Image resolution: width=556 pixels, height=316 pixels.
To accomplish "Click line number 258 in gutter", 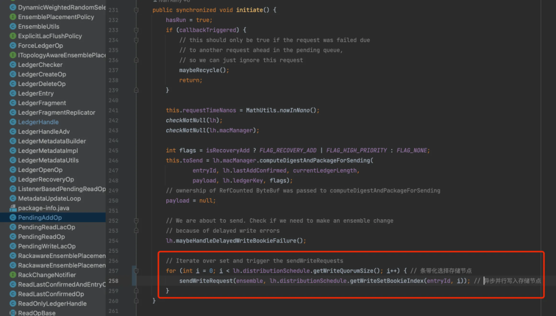I will click(x=113, y=281).
